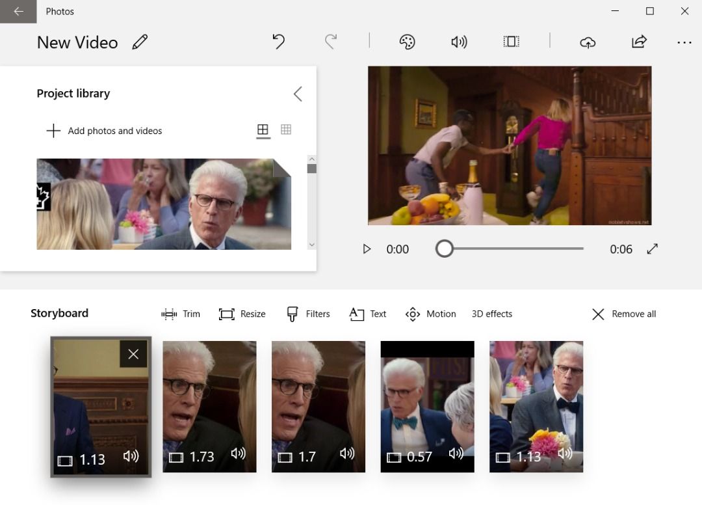Adjust volume on 1.73 clip

point(238,454)
